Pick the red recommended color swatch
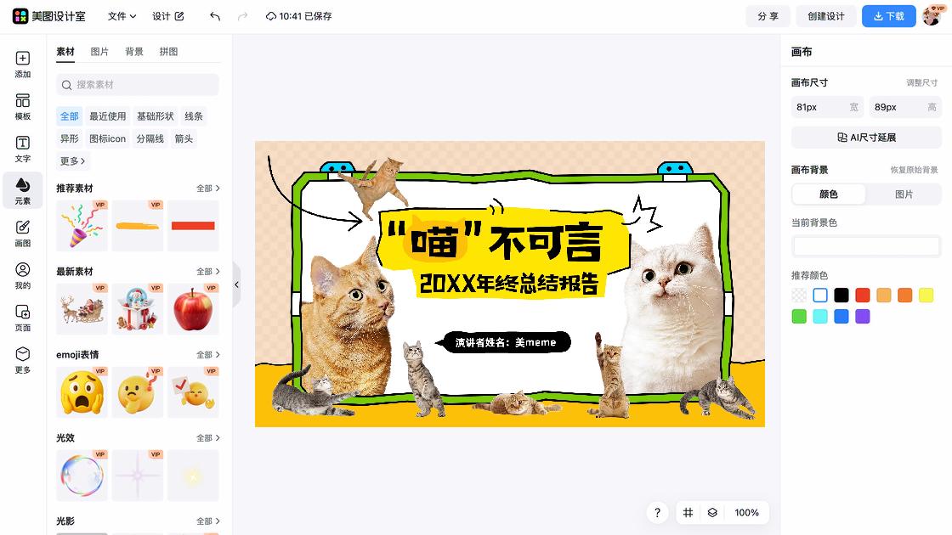952x535 pixels. pyautogui.click(x=862, y=296)
